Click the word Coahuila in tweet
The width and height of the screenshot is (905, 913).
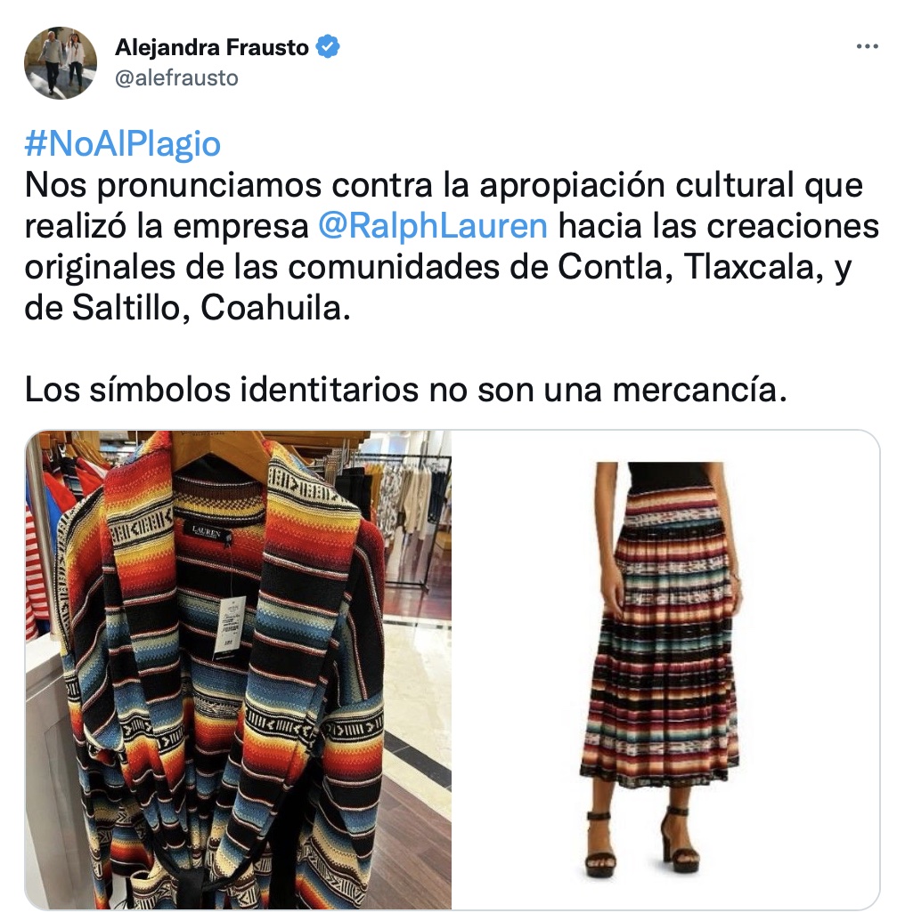click(275, 308)
